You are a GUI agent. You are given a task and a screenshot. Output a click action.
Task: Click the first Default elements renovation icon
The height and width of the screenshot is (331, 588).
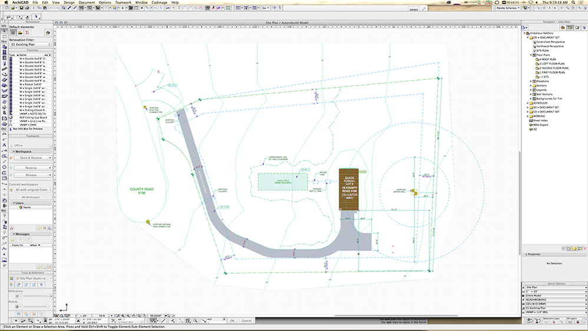pyautogui.click(x=13, y=32)
